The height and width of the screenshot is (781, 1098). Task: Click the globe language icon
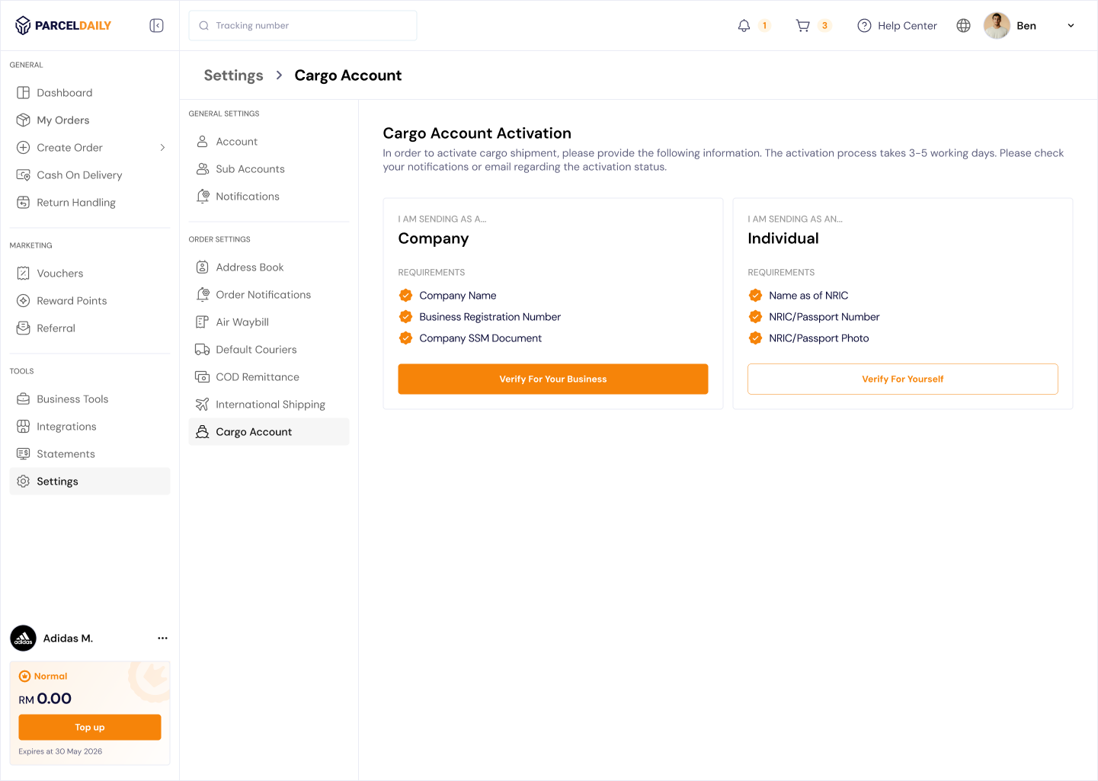963,26
